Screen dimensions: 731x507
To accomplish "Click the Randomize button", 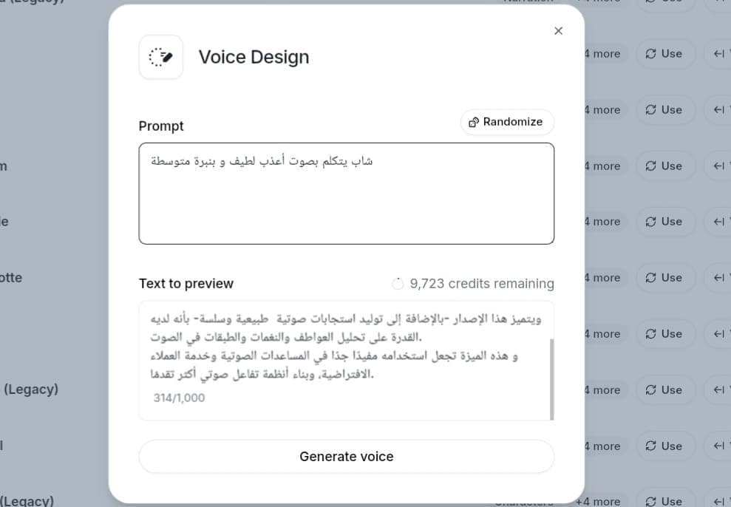I will 507,122.
